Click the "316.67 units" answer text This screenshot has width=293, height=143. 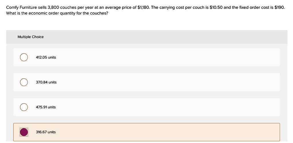coord(46,132)
